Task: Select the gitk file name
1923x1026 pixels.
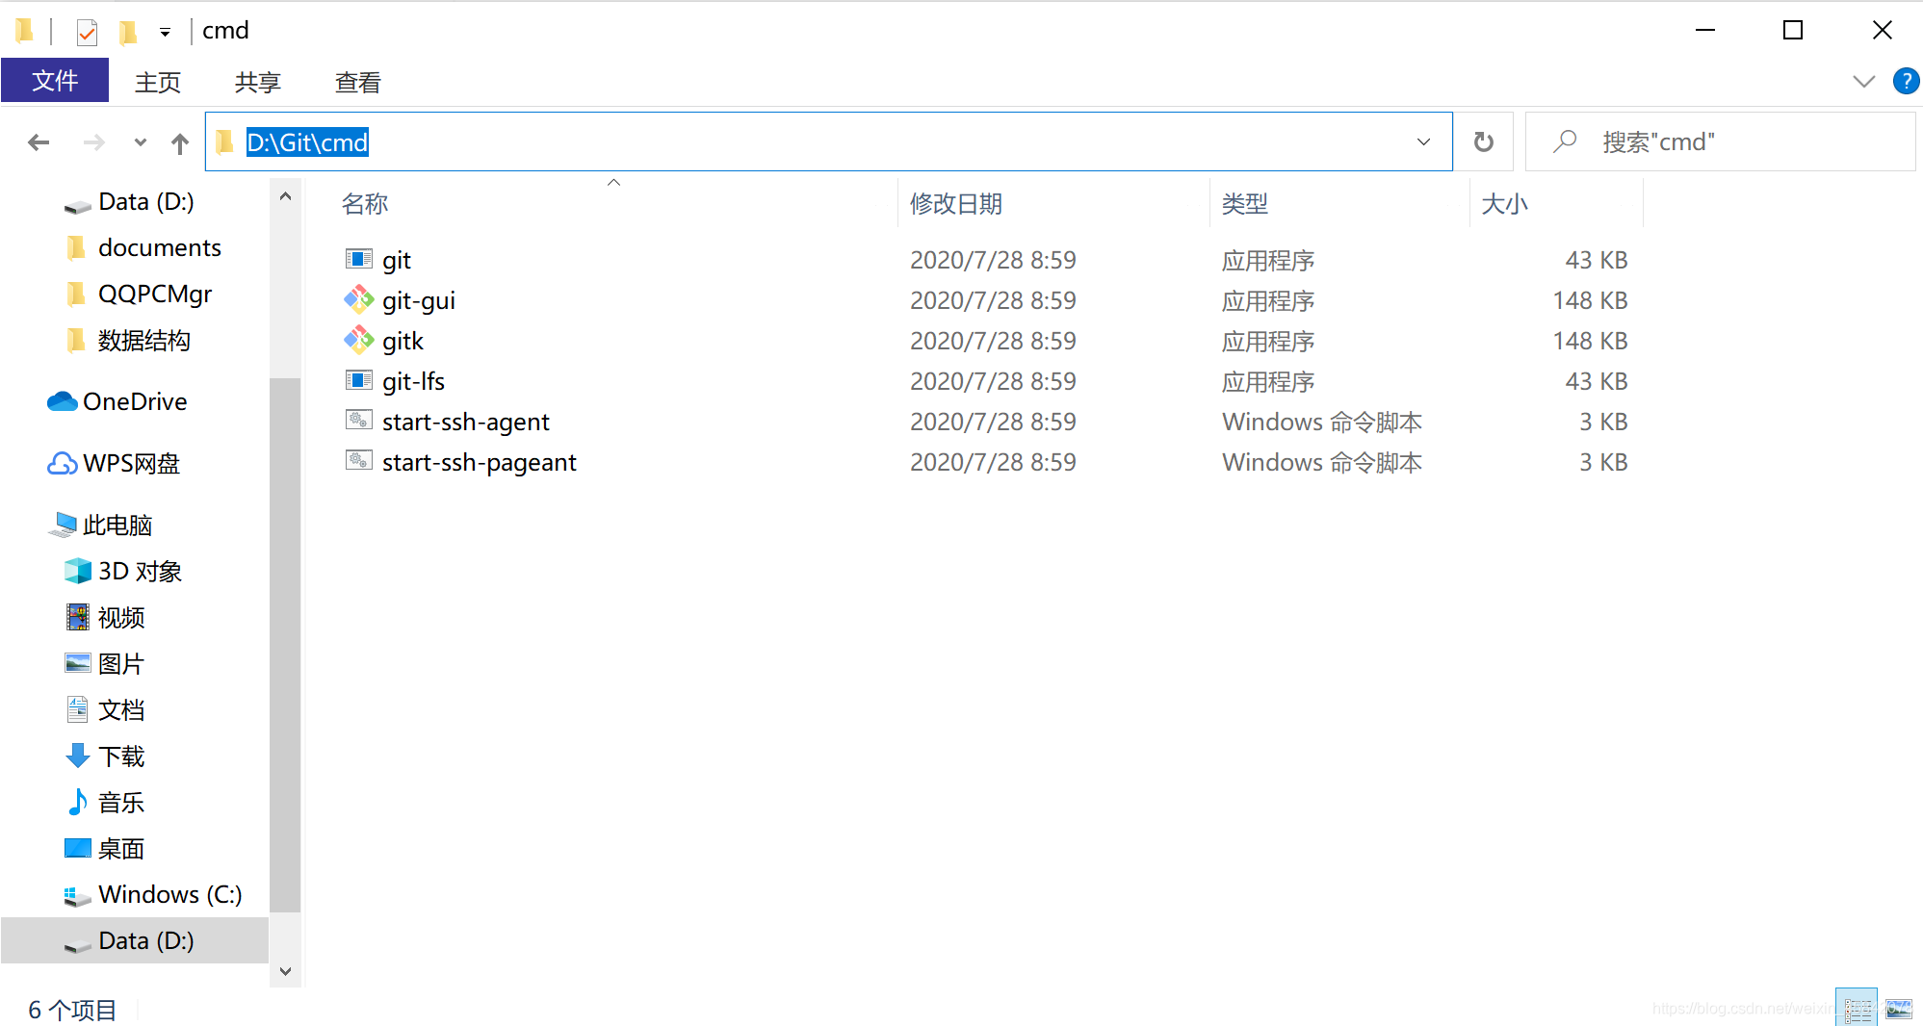Action: [x=403, y=341]
